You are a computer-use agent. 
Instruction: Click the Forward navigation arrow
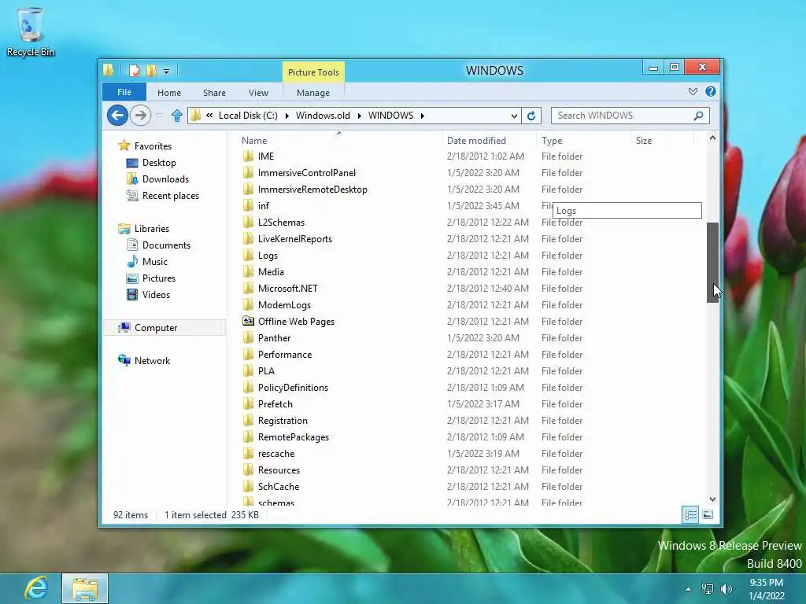140,115
